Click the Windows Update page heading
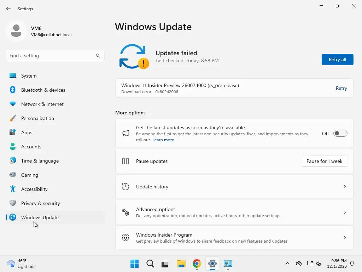Viewport: 362px width, 272px height. (x=153, y=27)
